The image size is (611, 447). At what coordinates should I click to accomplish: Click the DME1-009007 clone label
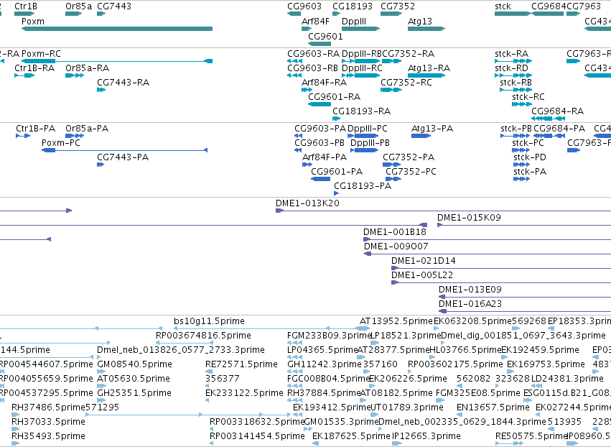tap(396, 247)
